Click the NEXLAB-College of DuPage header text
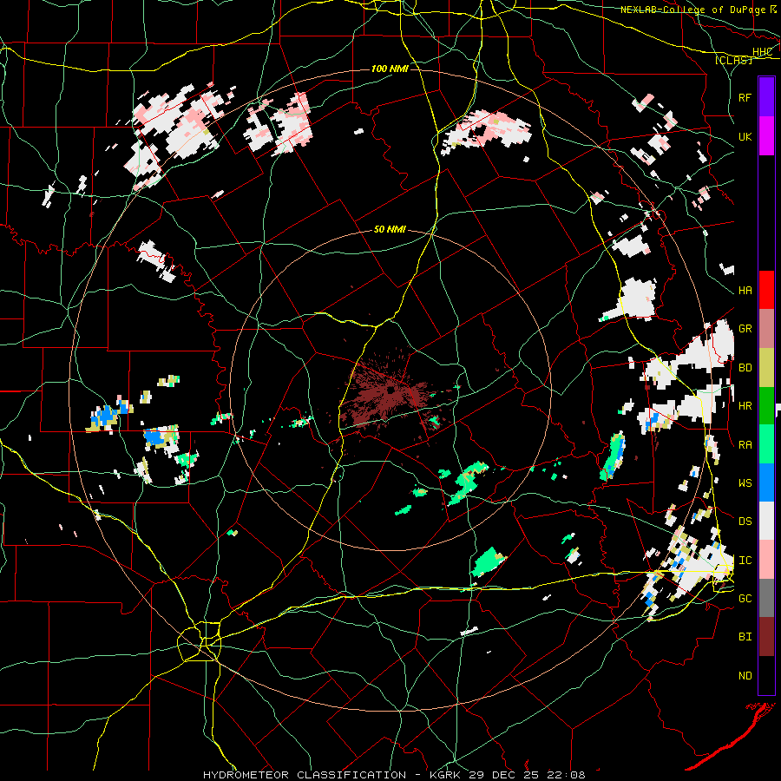 (x=693, y=10)
